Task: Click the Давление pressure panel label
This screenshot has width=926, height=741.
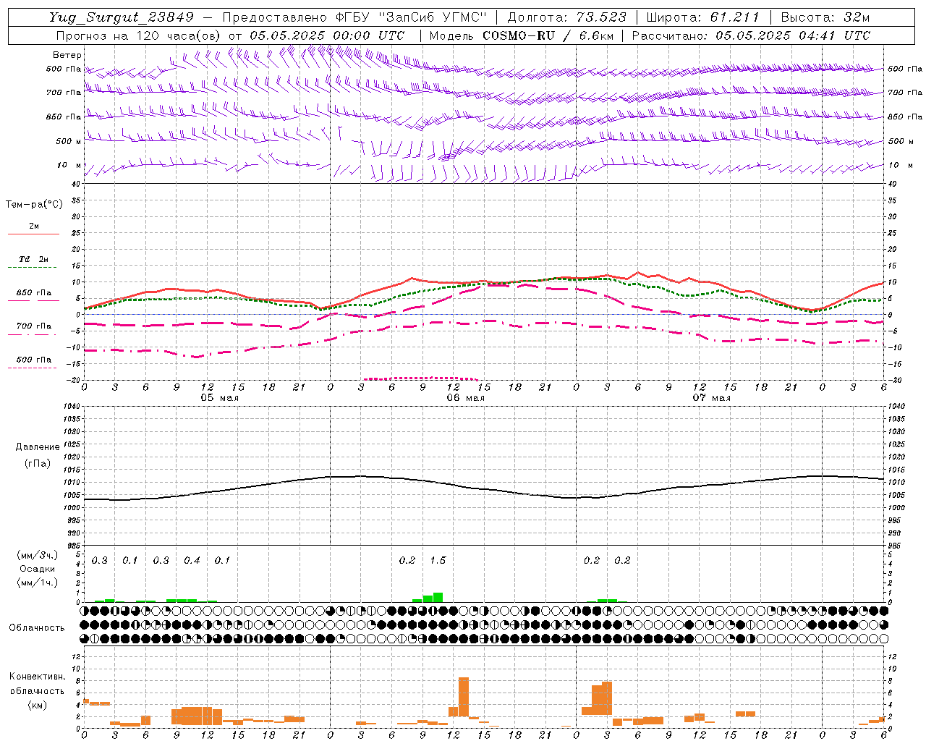Action: tap(38, 447)
